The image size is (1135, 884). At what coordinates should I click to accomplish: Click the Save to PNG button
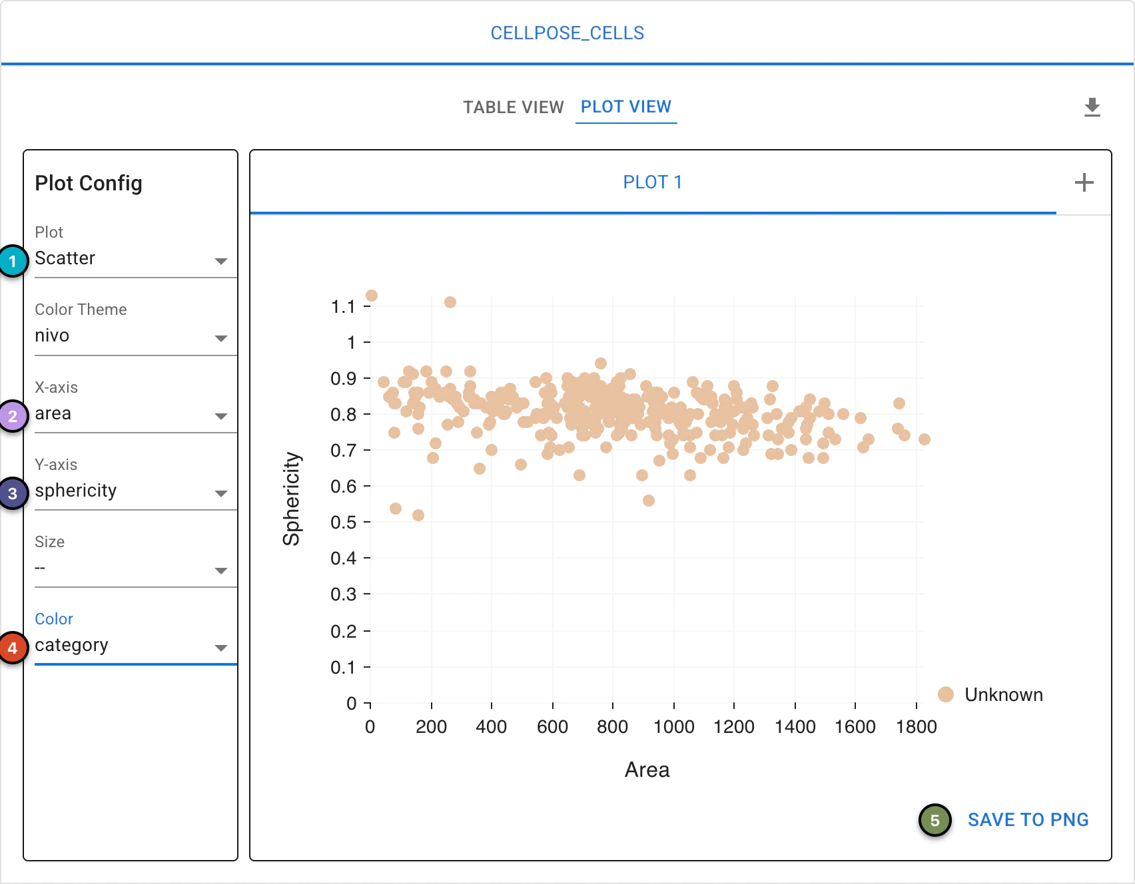(x=1028, y=820)
